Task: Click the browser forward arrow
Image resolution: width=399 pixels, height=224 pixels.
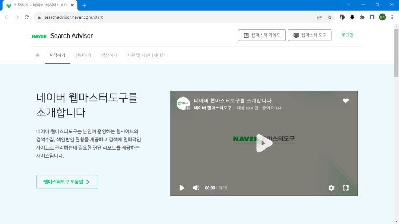Action: coord(17,17)
